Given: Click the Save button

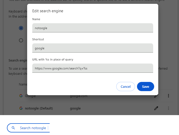Looking at the screenshot, I should pos(145,87).
